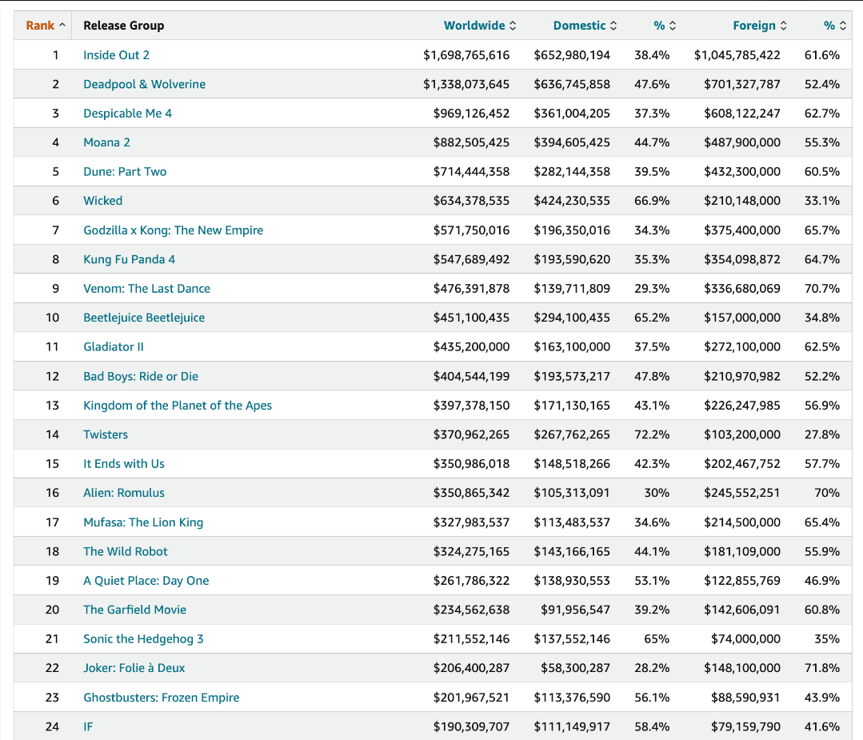The width and height of the screenshot is (863, 740).
Task: Select Dune domestic value $282,144,358
Action: click(x=572, y=172)
